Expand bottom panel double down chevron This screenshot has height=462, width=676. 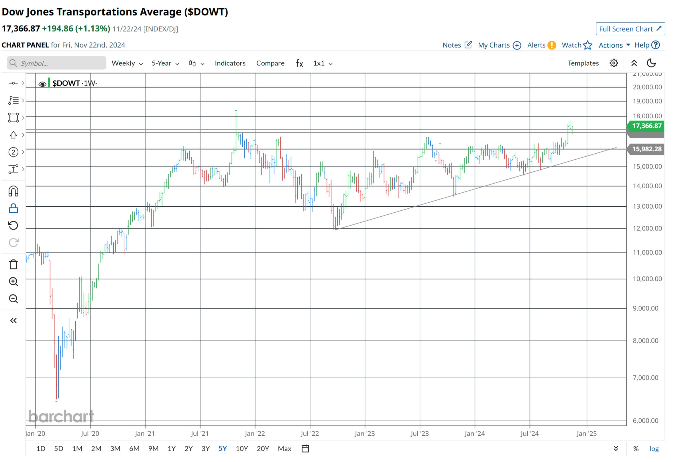[616, 448]
